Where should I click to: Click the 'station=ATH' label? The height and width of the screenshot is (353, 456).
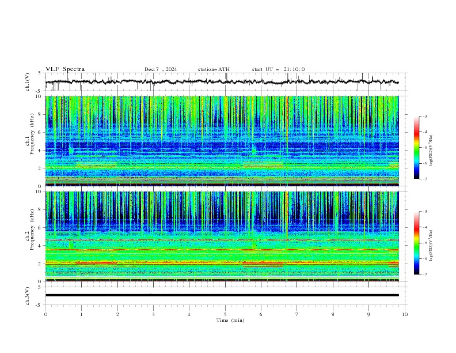click(214, 69)
